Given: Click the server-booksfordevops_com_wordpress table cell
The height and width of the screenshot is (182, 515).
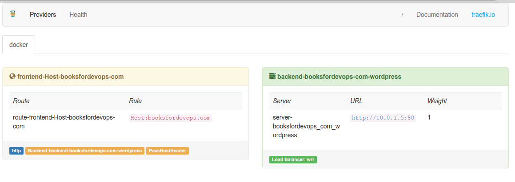Looking at the screenshot, I should (306, 126).
